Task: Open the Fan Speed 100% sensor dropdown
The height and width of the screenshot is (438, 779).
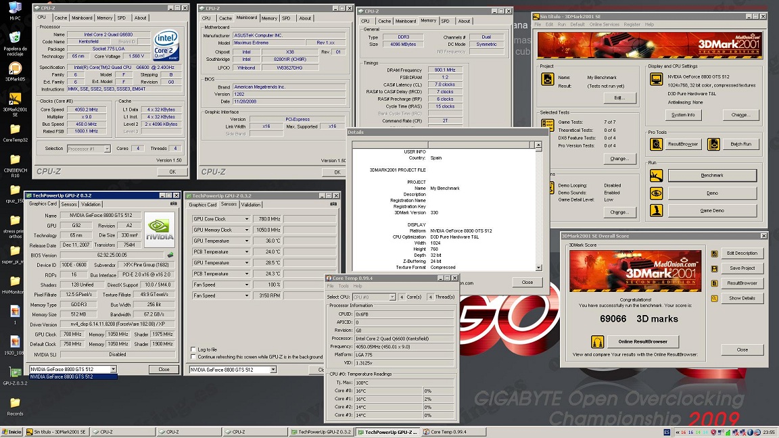Action: pyautogui.click(x=246, y=285)
